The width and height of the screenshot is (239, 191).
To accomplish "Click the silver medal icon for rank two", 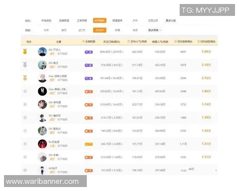I will (25, 65).
